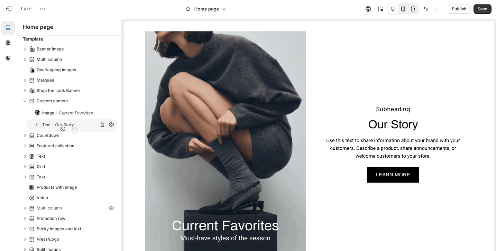Expand the Countdown section
This screenshot has width=496, height=251.
[x=25, y=136]
